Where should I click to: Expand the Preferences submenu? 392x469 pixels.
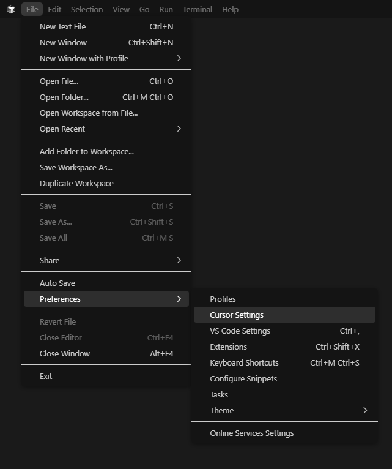pos(106,299)
